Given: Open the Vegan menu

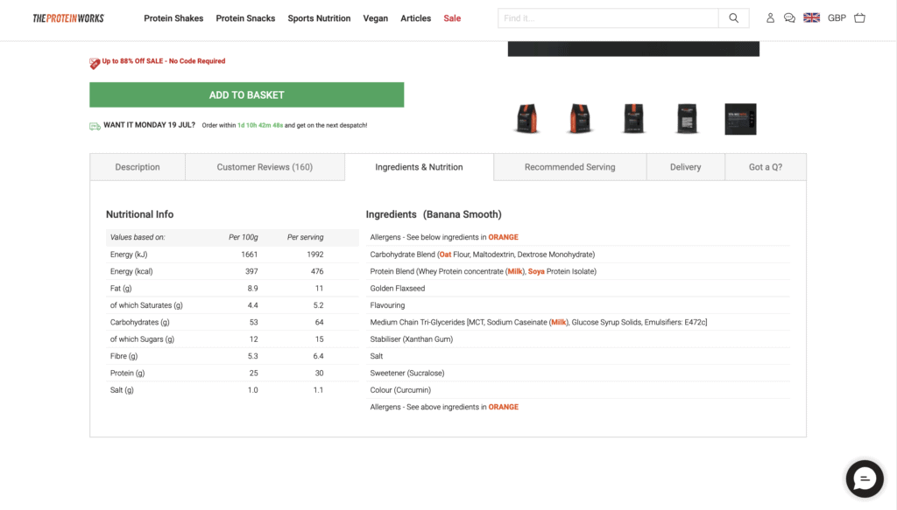Looking at the screenshot, I should (x=375, y=18).
